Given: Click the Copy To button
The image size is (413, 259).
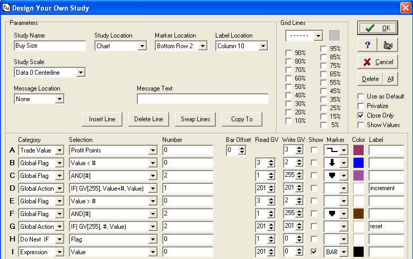Looking at the screenshot, I should pyautogui.click(x=242, y=119).
